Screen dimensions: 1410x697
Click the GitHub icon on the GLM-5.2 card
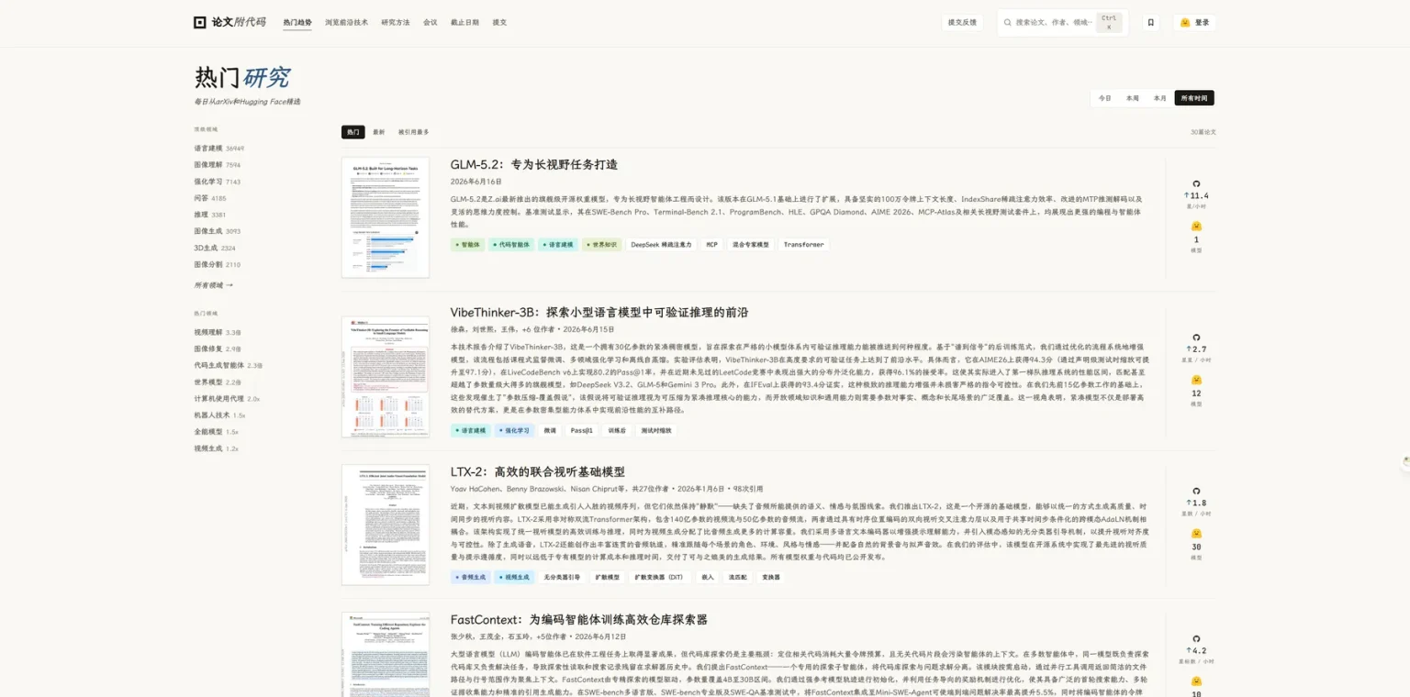point(1196,183)
